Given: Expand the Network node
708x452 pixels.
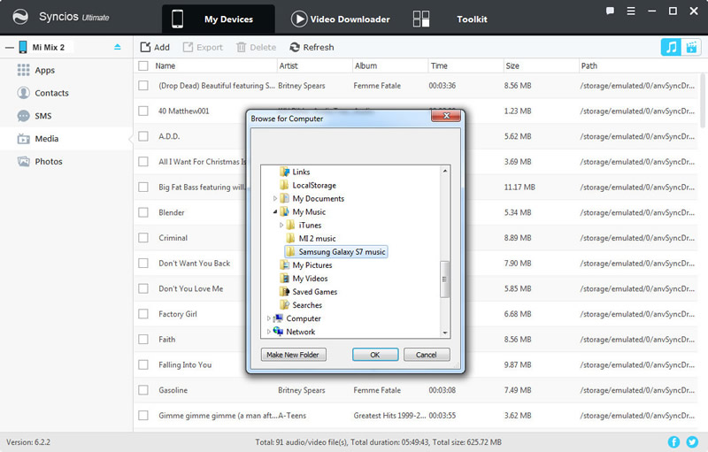Looking at the screenshot, I should point(269,332).
